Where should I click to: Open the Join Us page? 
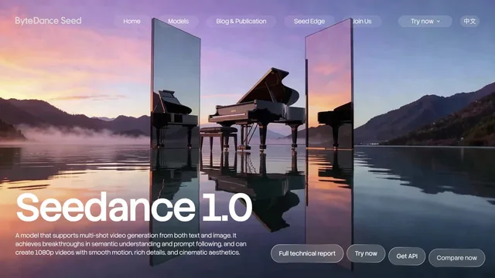(x=362, y=21)
